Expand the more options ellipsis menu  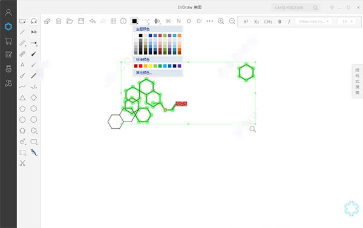point(209,21)
